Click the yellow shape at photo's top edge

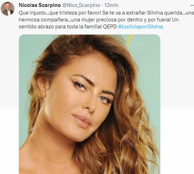(130, 39)
